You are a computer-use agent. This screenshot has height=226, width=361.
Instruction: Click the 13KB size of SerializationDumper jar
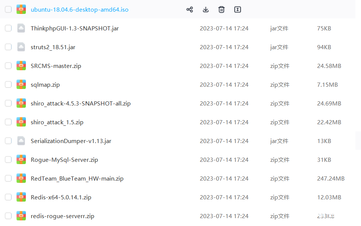324,141
